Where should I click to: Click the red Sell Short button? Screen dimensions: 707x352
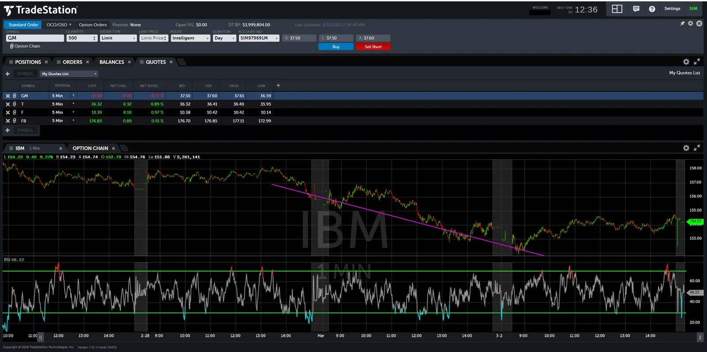pyautogui.click(x=373, y=46)
